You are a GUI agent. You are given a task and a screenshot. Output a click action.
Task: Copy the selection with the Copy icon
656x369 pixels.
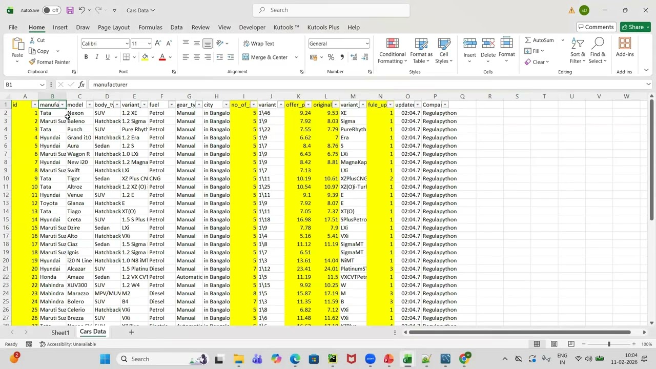[x=32, y=51]
